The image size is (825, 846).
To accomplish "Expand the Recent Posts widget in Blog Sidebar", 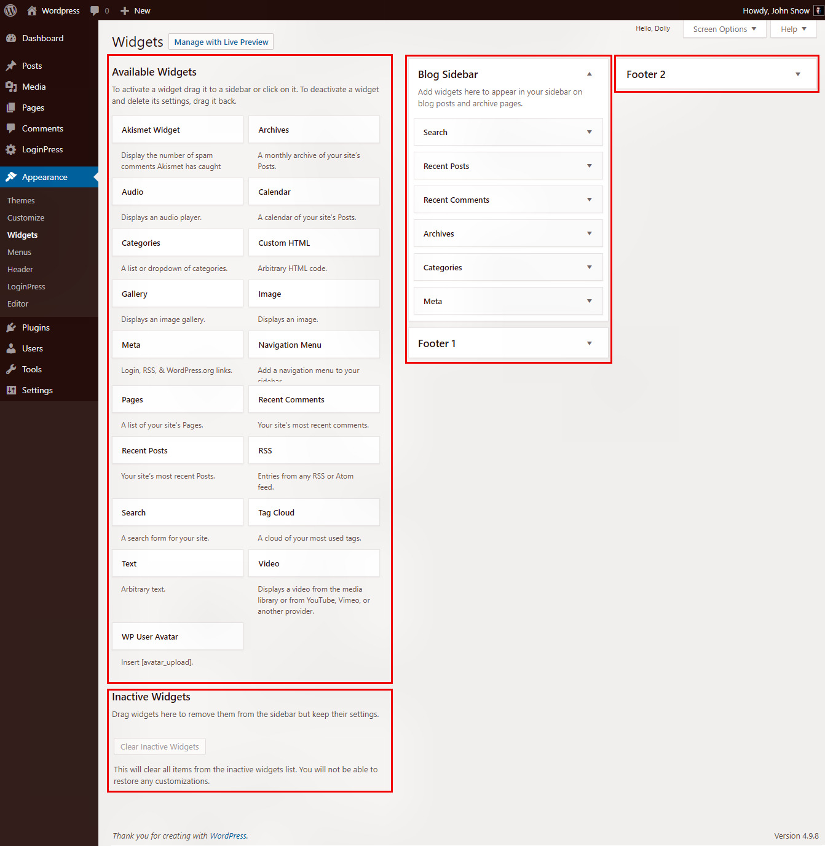I will coord(589,166).
